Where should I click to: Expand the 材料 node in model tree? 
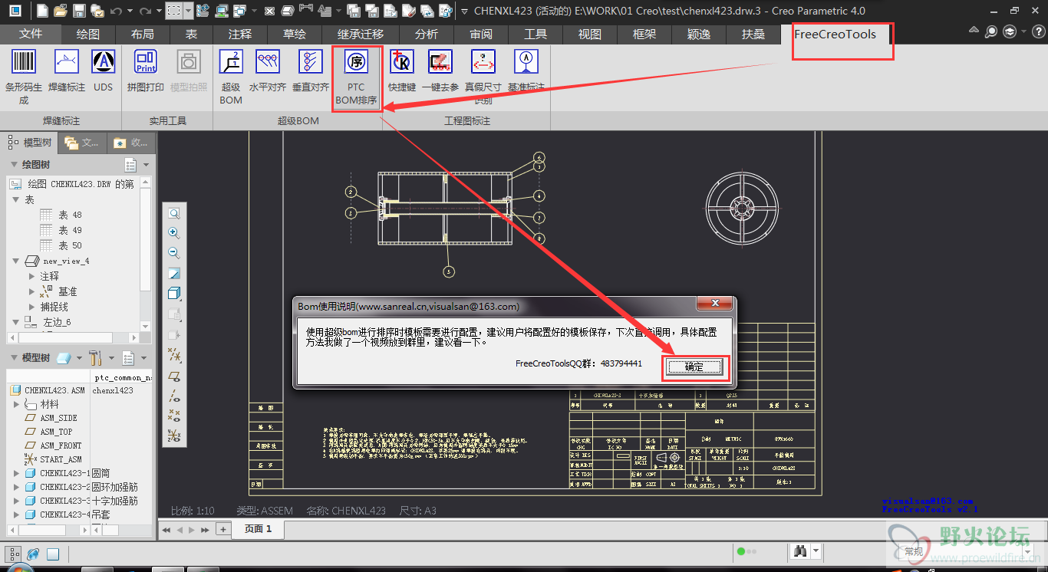click(17, 404)
